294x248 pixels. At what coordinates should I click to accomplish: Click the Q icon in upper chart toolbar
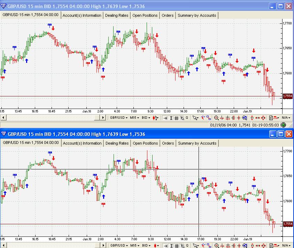[187, 118]
